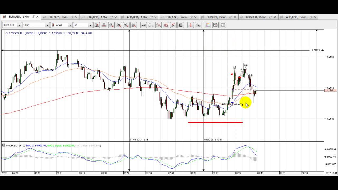This screenshot has height=190, width=338.
Task: Click the 4.6 order marker label
Action: coord(235,67)
